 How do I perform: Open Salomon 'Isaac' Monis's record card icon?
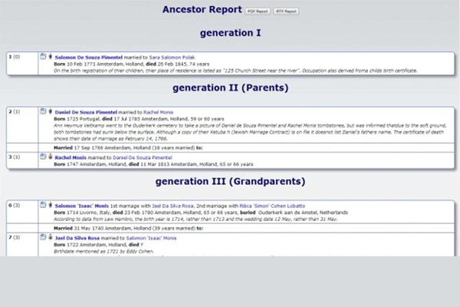42,206
